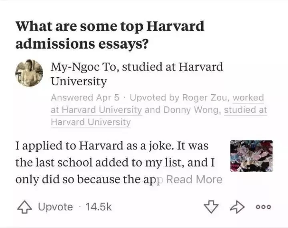Expand the answer with Read More
Screen dimensions: 288x228
[x=194, y=179]
